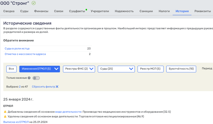Click the Реестр МСП (5) button
This screenshot has height=124, width=213.
(150, 69)
